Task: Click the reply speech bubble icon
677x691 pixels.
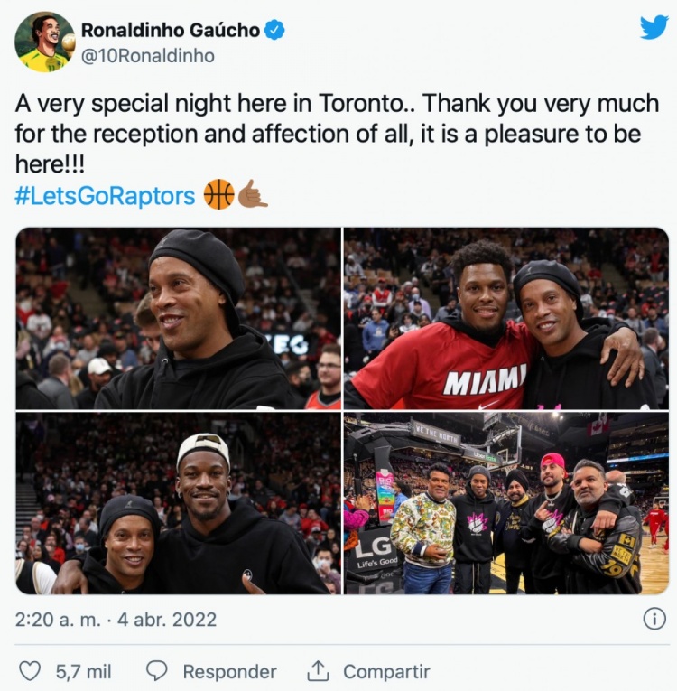Action: click(x=156, y=671)
